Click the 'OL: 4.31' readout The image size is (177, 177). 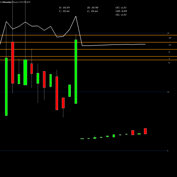click(x=121, y=15)
